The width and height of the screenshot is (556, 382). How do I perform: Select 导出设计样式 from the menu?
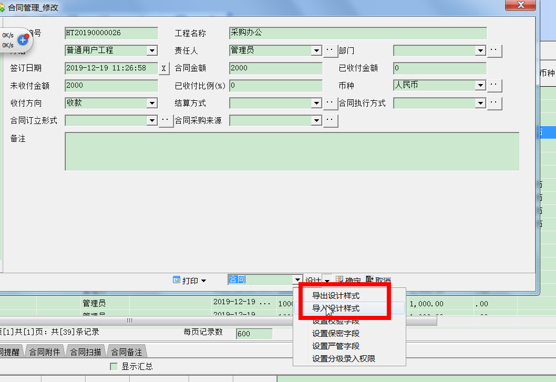point(336,296)
